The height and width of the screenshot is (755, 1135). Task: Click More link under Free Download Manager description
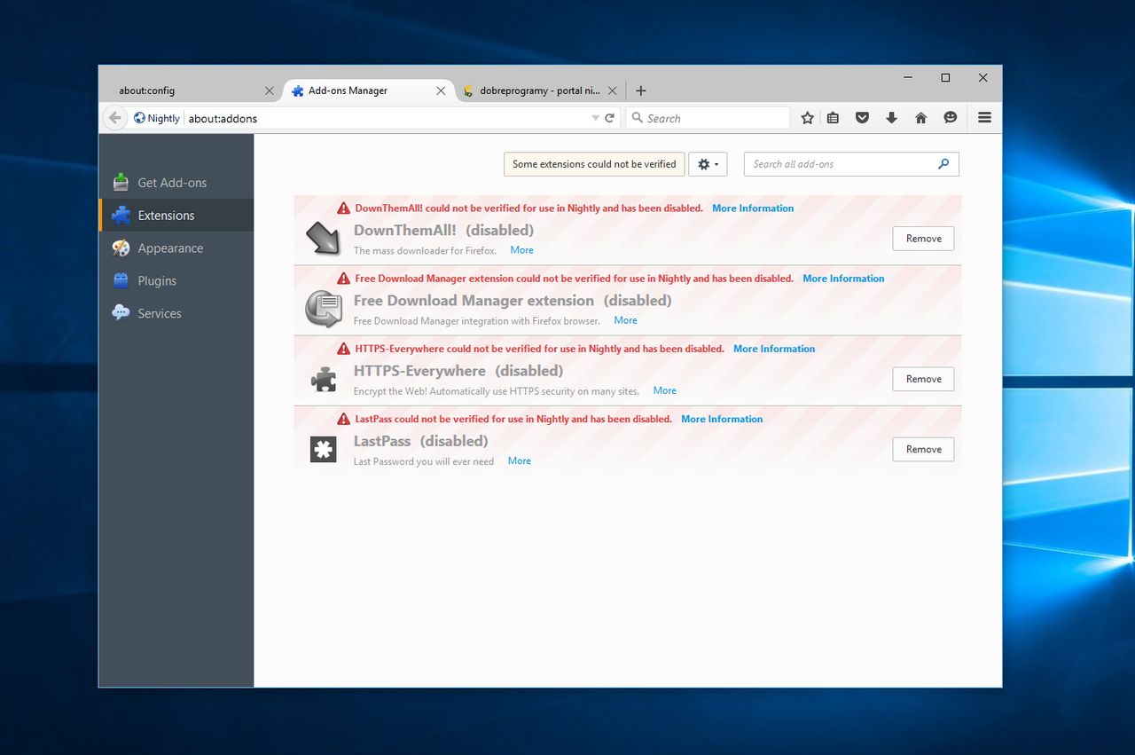click(626, 320)
